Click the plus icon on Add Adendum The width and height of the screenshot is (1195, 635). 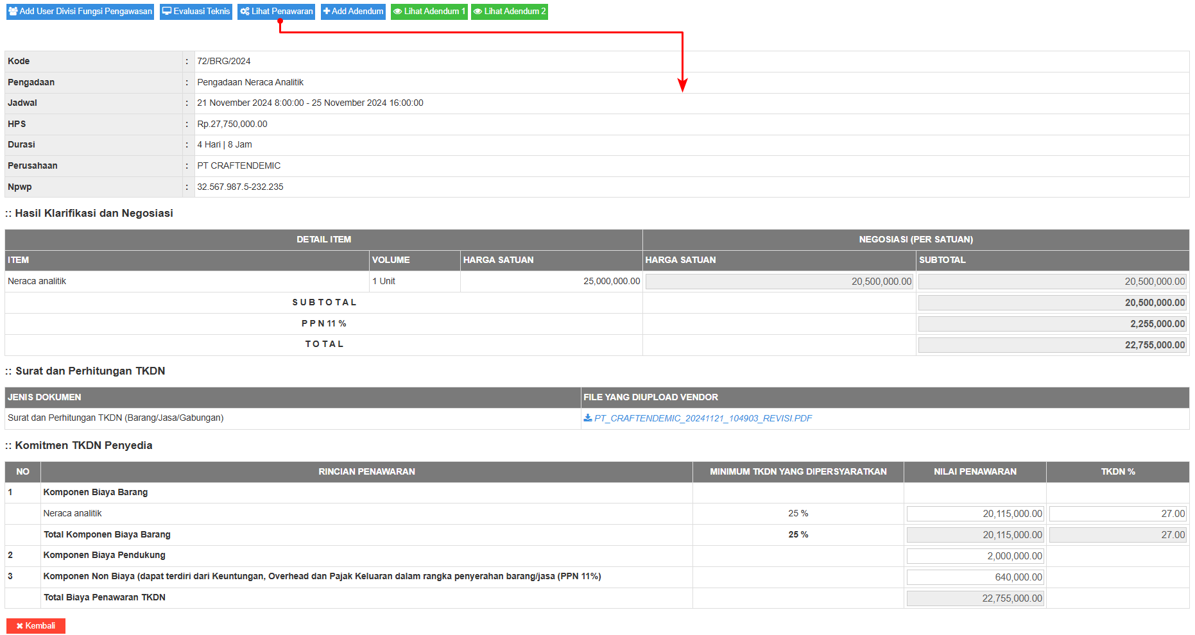(327, 12)
